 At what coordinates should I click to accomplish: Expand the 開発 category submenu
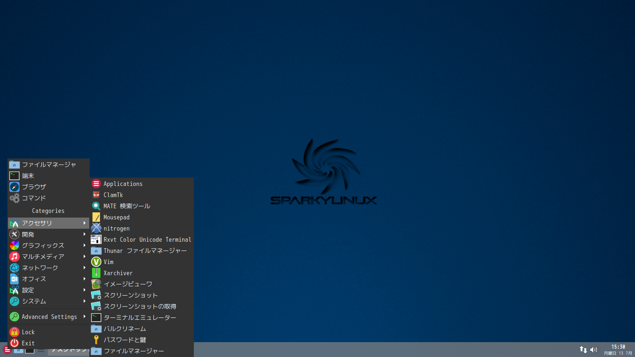(x=48, y=234)
